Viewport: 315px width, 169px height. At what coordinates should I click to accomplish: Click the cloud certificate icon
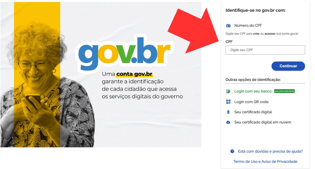228,122
